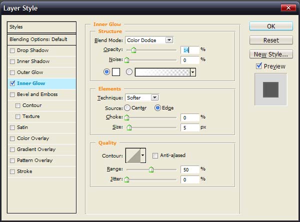The width and height of the screenshot is (300, 222).
Task: Click the Choke percent input field
Action: pyautogui.click(x=190, y=117)
